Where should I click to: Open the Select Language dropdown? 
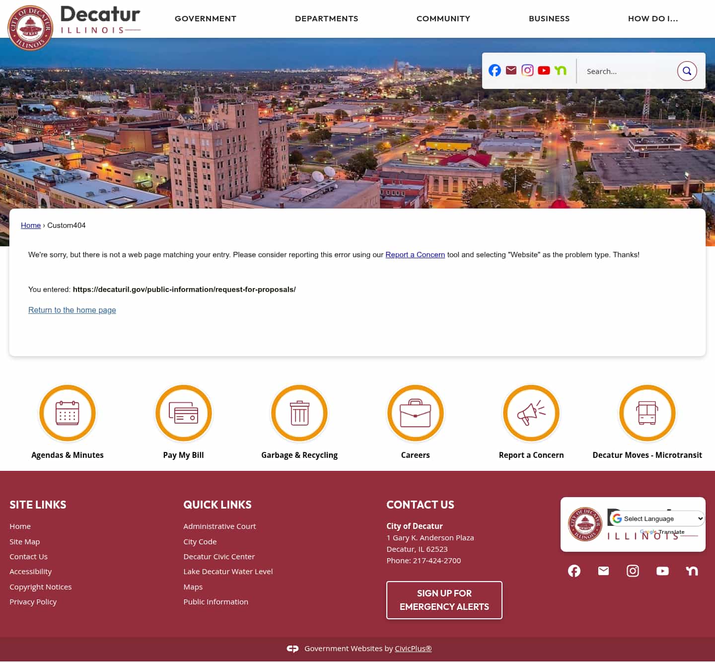[657, 518]
